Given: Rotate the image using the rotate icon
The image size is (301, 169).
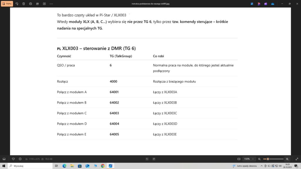Looking at the screenshot, I should tap(17, 4).
